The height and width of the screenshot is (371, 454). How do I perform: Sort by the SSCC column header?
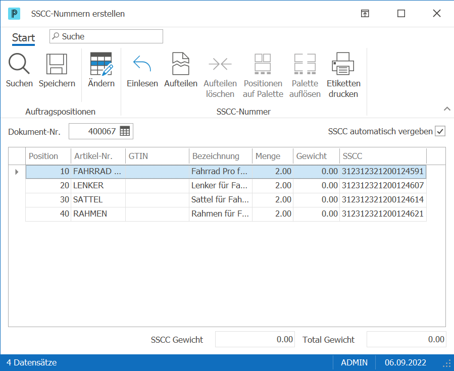[383, 156]
